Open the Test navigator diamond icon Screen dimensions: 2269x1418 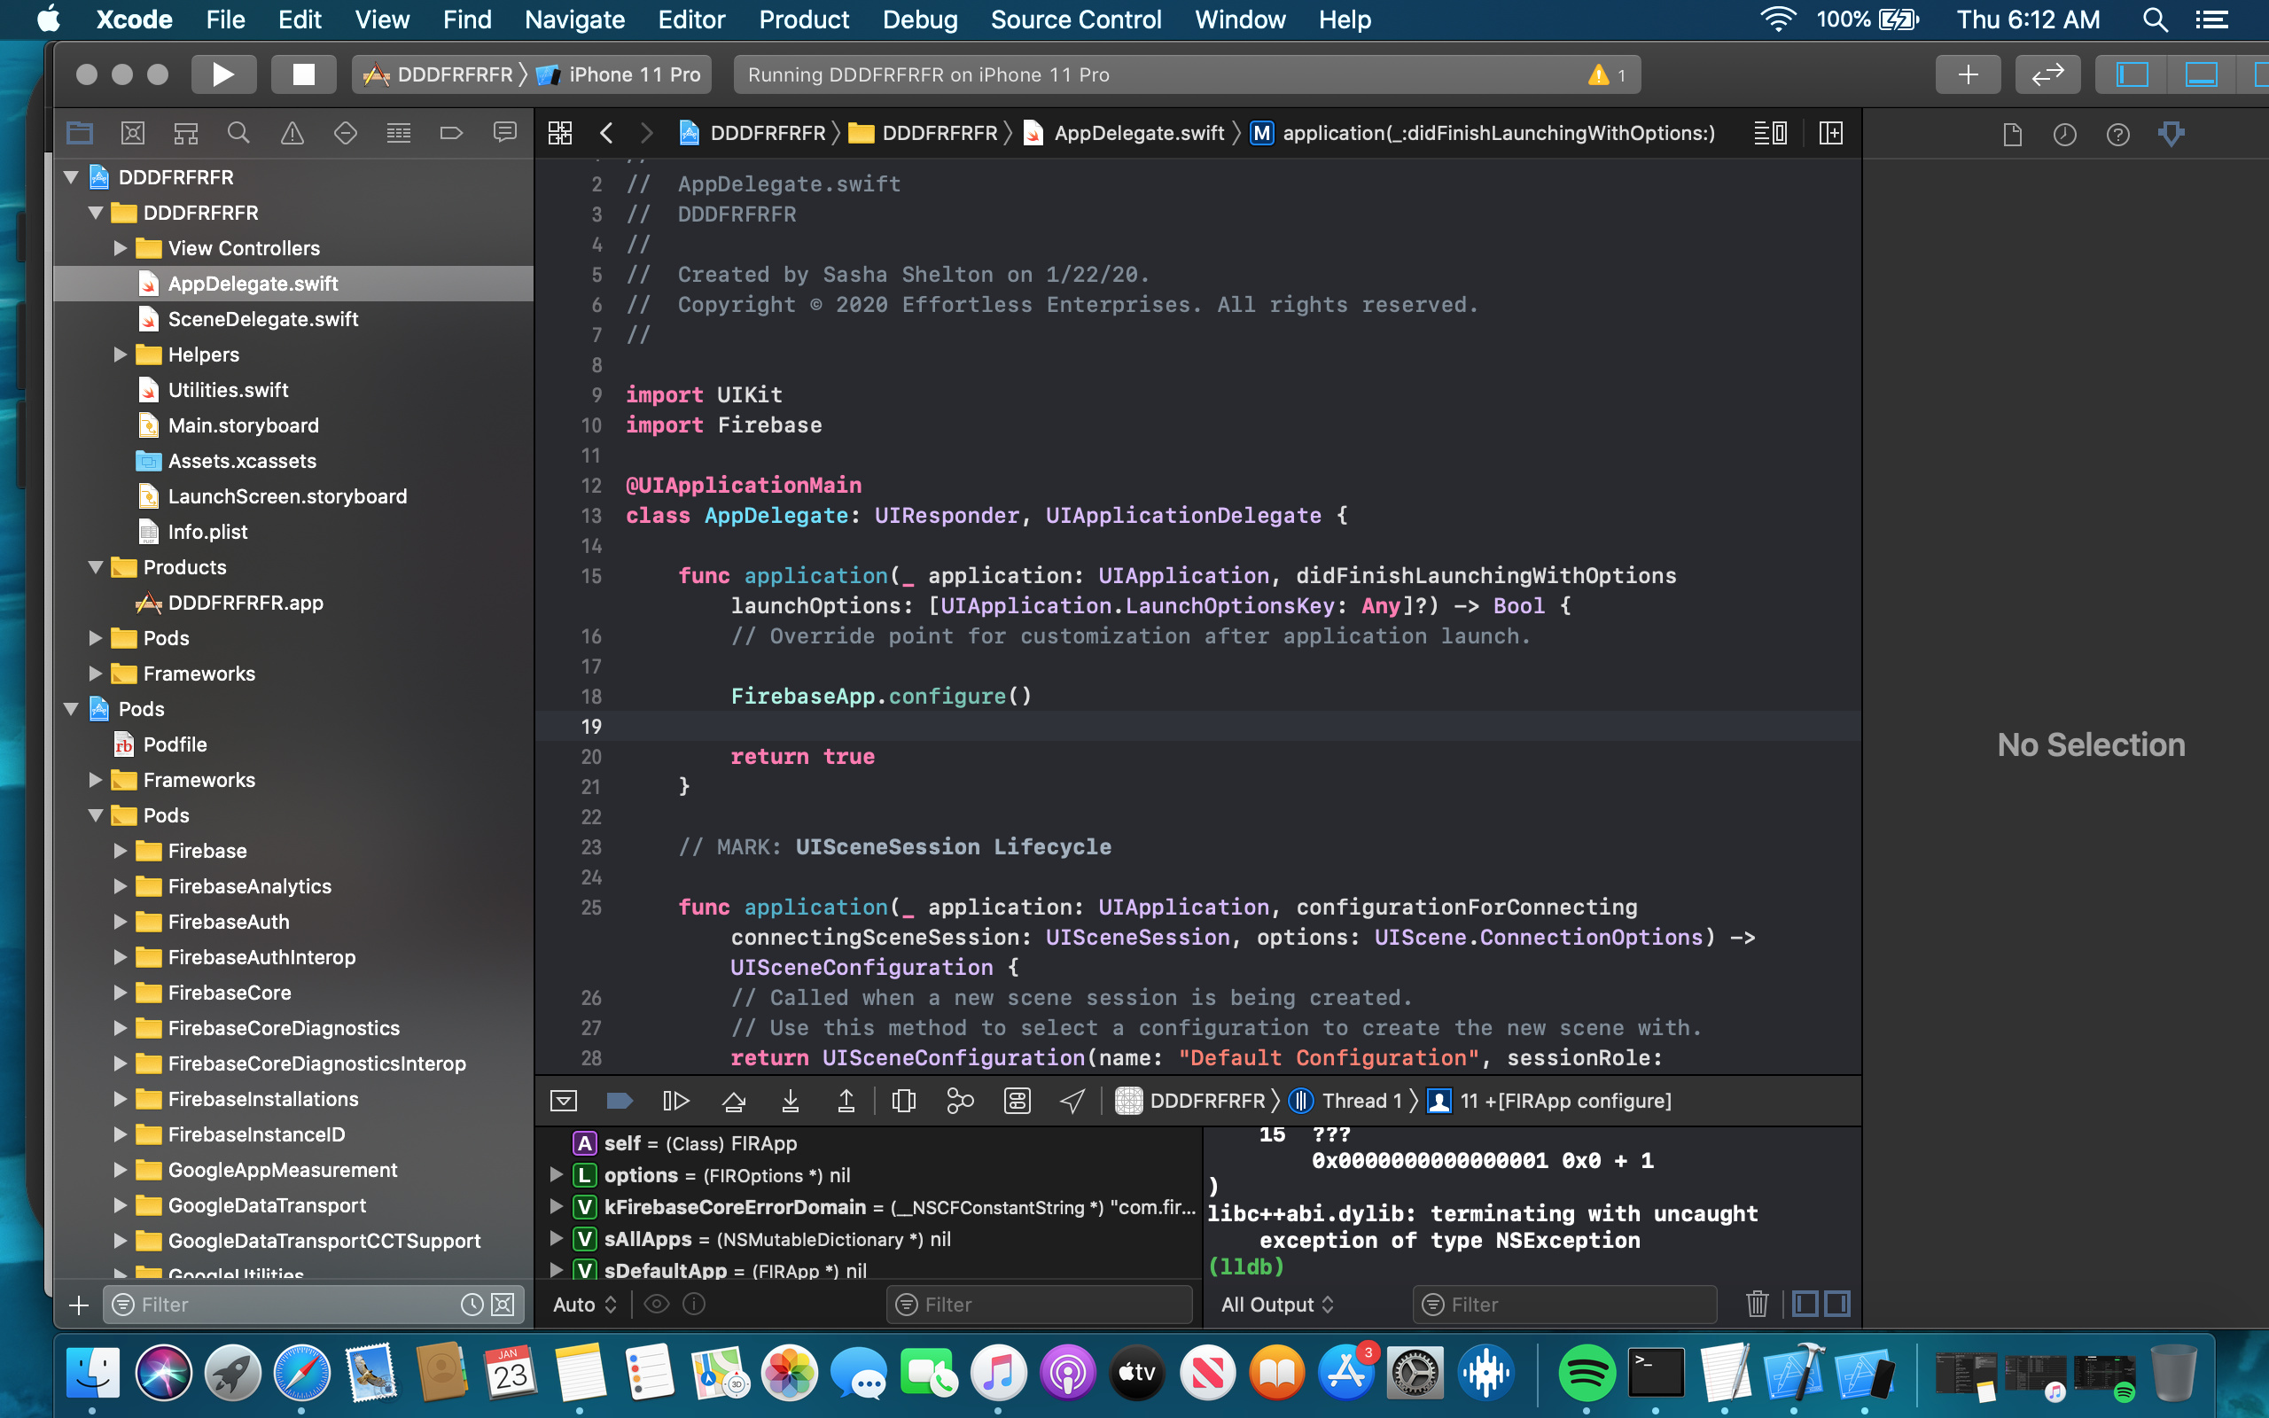345,133
